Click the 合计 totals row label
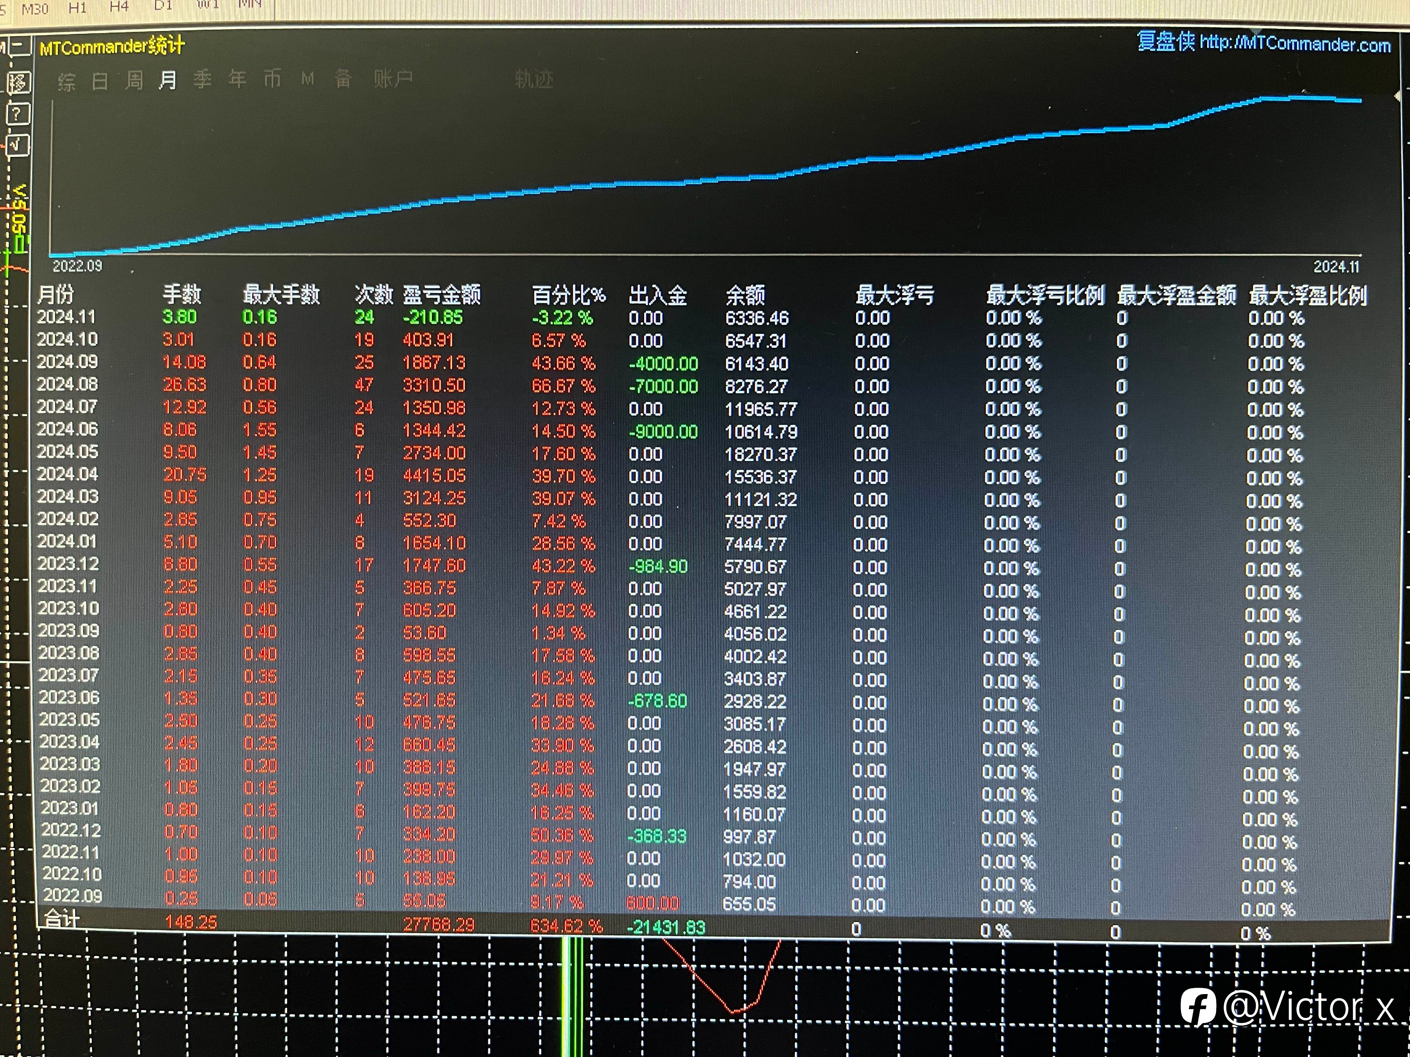The image size is (1410, 1057). point(63,919)
